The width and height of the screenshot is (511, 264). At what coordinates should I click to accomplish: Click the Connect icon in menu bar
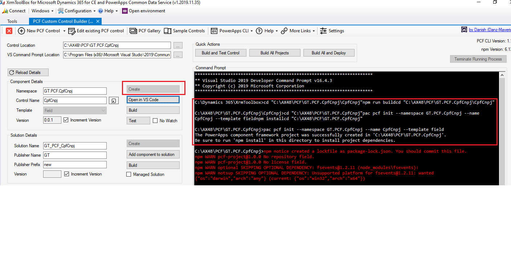5,11
